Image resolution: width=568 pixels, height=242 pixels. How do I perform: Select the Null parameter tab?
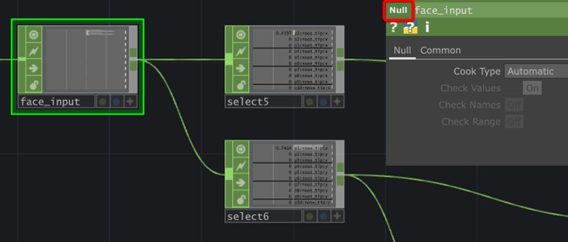[402, 50]
